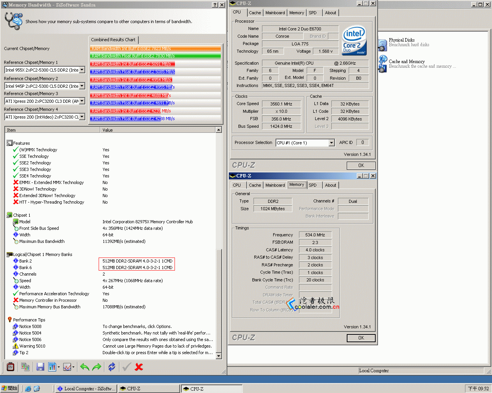Click OK in the upper CPU-Z window
Viewport: 492px width, 393px height.
[x=361, y=166]
